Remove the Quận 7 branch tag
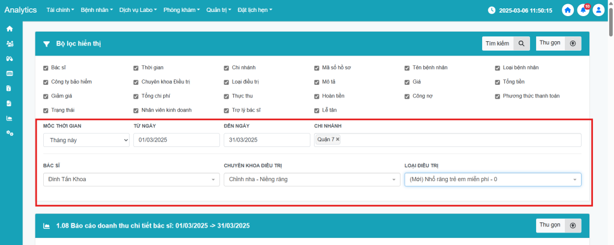This screenshot has height=245, width=614. coord(338,139)
